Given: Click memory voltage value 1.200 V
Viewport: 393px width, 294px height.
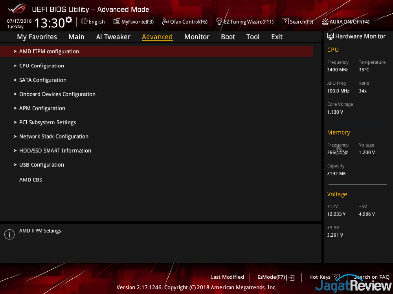Looking at the screenshot, I should pyautogui.click(x=367, y=152).
